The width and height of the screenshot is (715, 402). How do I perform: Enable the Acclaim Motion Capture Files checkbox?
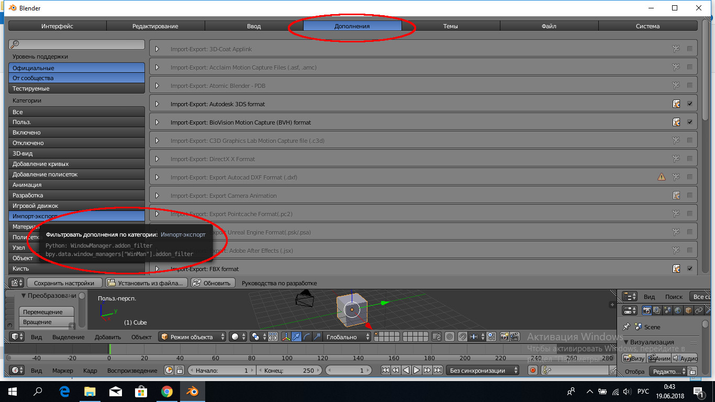(690, 67)
